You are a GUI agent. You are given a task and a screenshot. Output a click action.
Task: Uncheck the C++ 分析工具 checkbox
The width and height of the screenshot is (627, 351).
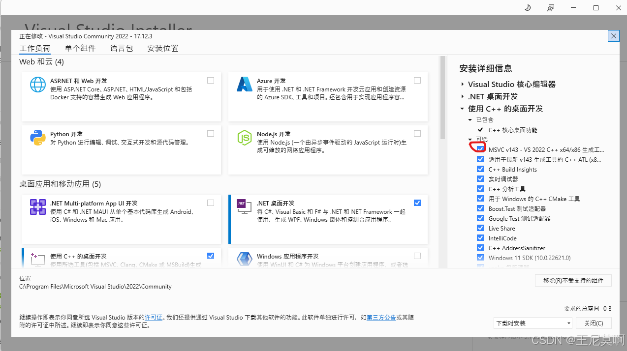(480, 189)
